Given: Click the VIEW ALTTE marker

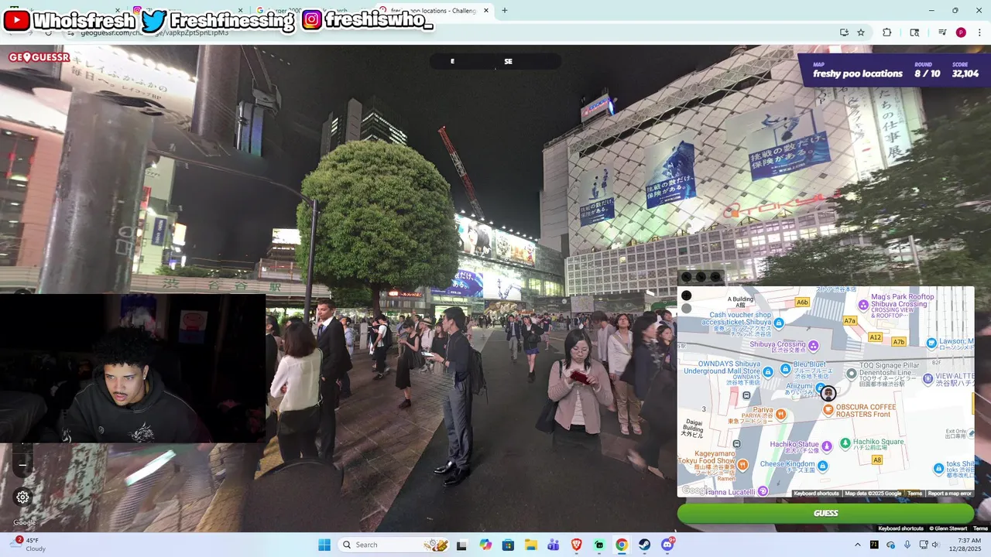Looking at the screenshot, I should 928,378.
